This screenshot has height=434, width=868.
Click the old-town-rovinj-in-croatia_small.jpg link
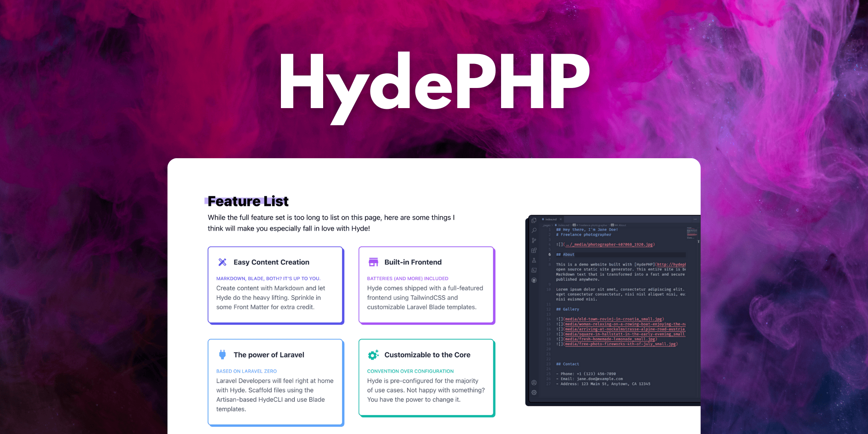(x=614, y=319)
